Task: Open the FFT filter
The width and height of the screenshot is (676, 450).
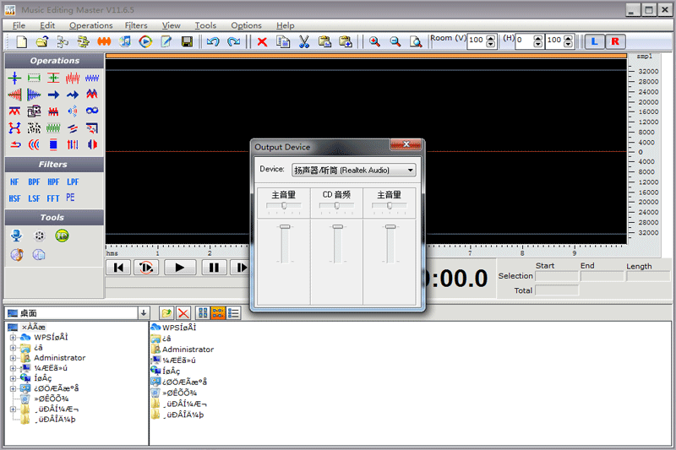Action: pyautogui.click(x=53, y=198)
